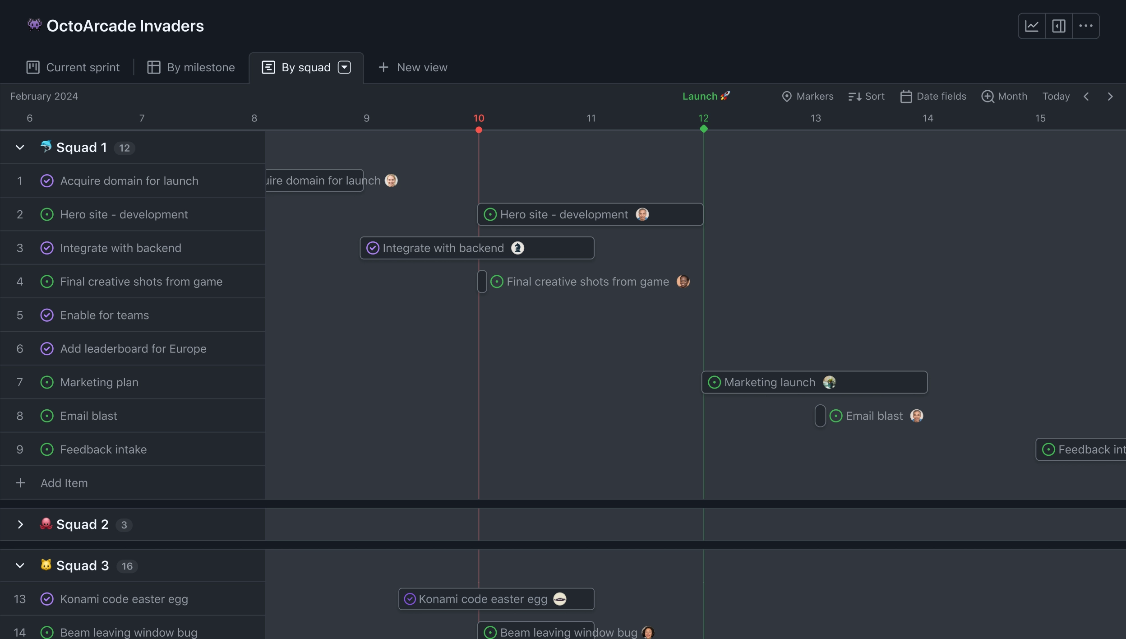Click the Markers pin icon
The image size is (1126, 639).
coord(786,97)
